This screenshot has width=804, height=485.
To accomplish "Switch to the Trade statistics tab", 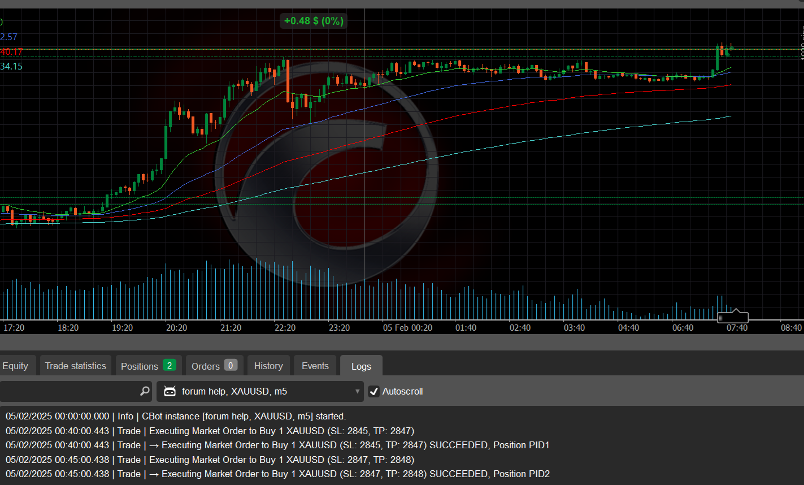I will click(x=76, y=366).
